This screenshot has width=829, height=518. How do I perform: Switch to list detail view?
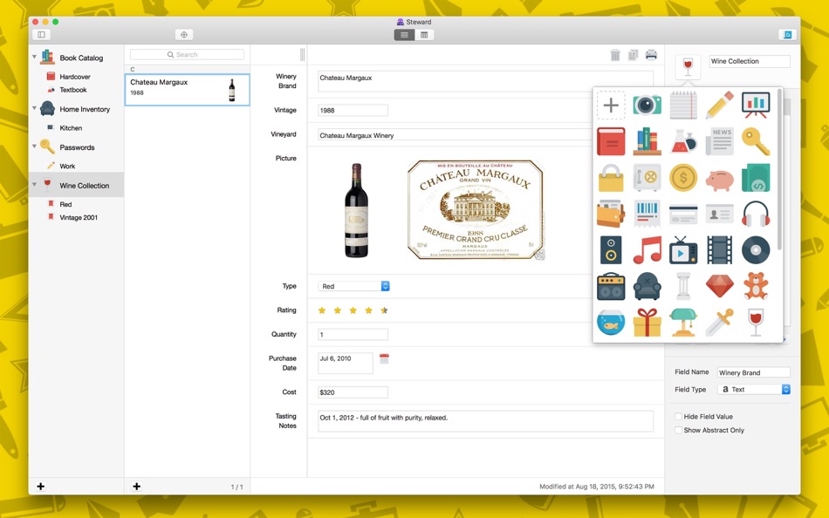pos(404,35)
